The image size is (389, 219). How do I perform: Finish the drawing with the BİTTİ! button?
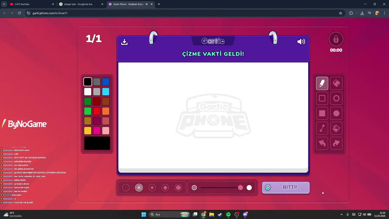[286, 187]
